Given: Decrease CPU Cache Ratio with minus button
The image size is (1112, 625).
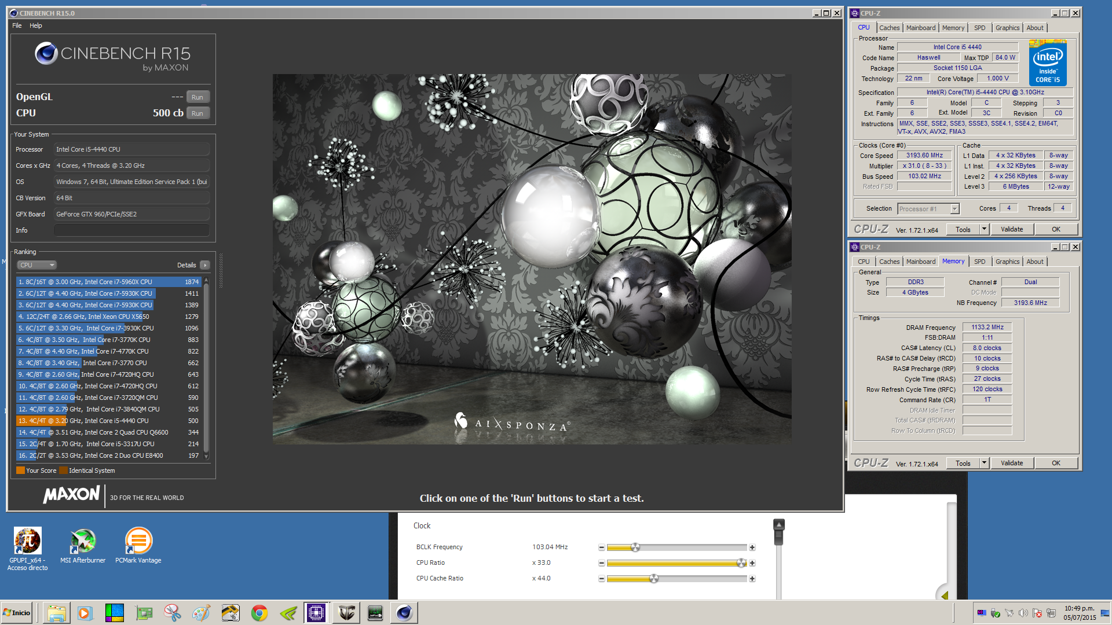Looking at the screenshot, I should tap(601, 579).
